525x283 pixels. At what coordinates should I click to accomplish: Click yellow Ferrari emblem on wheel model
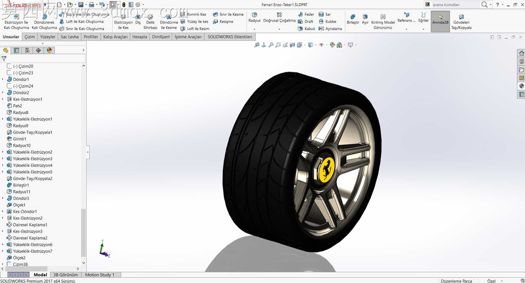click(x=327, y=170)
